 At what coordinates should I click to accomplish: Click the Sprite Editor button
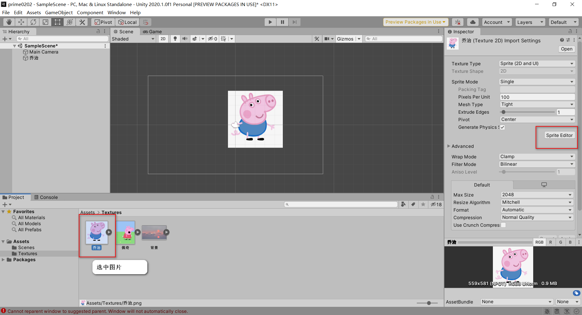(559, 135)
